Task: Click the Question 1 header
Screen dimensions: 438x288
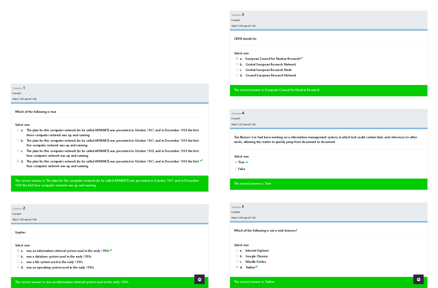Action: 19,88
